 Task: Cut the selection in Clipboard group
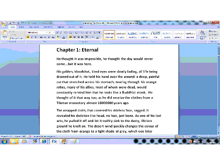(x=12, y=31)
